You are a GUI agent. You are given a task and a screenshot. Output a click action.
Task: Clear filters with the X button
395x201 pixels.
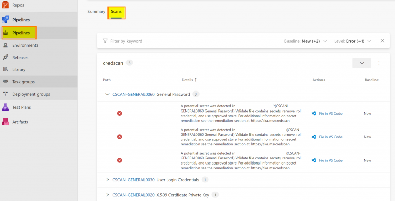[x=382, y=41]
